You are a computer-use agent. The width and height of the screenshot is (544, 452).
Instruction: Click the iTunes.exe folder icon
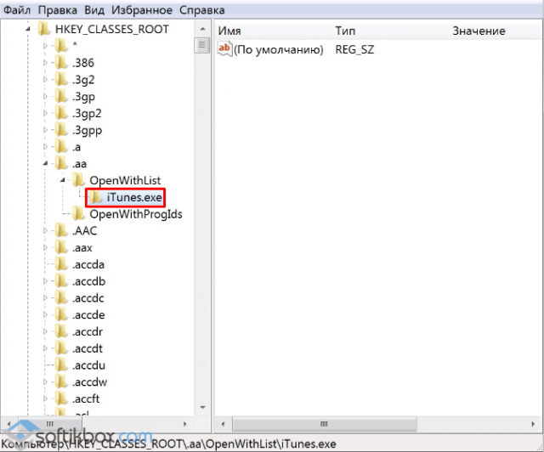(x=95, y=197)
